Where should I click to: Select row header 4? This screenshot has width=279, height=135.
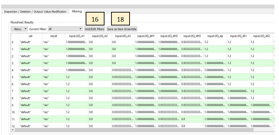point(15,70)
